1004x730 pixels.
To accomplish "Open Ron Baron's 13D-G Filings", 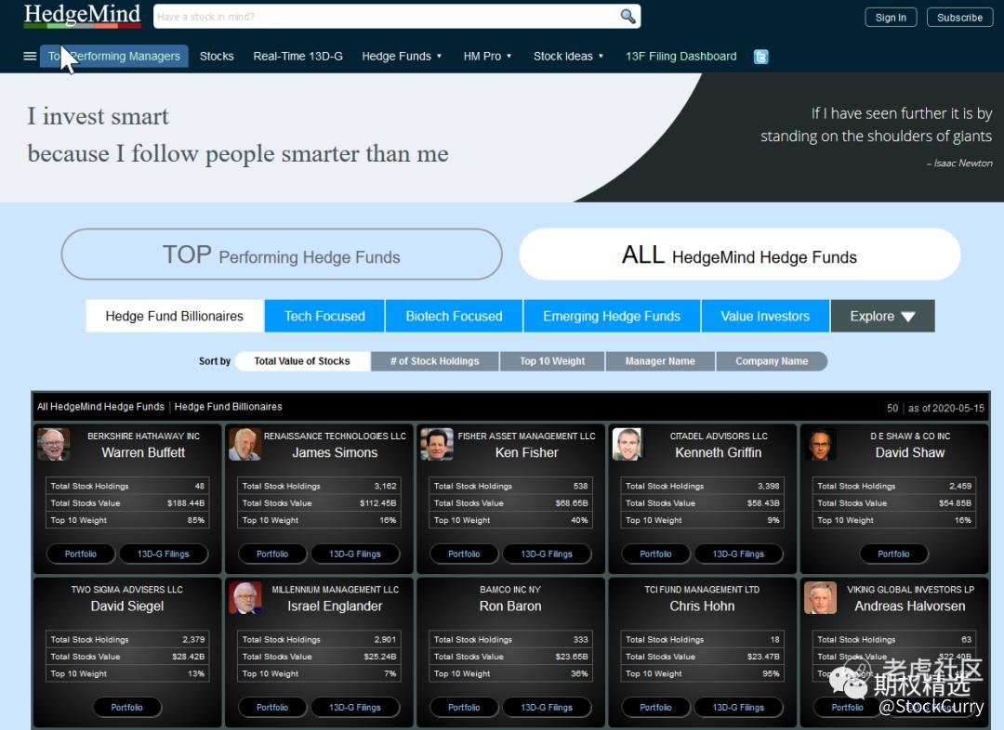I will click(547, 708).
